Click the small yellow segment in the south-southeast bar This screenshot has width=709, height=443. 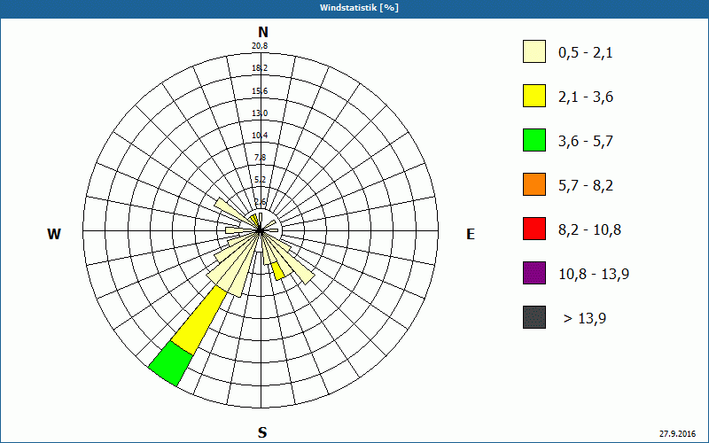(x=278, y=271)
